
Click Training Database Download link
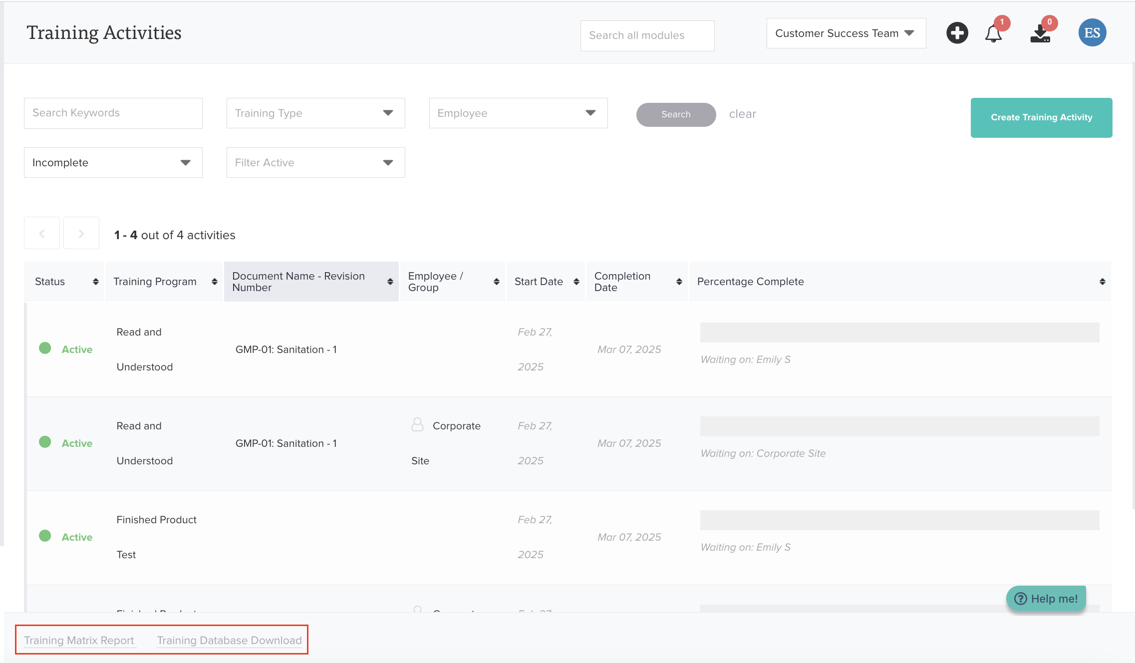[229, 640]
